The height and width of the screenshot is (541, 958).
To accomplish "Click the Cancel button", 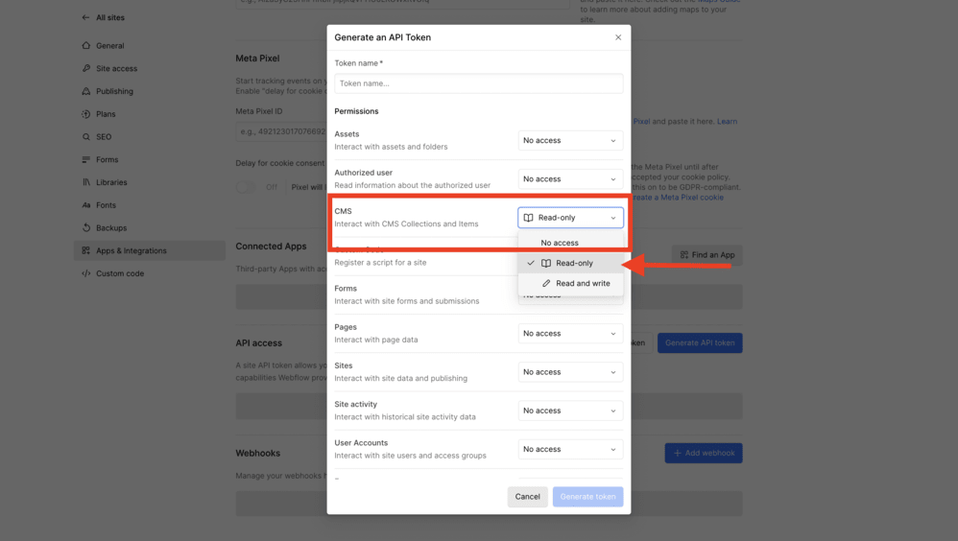I will pyautogui.click(x=527, y=497).
